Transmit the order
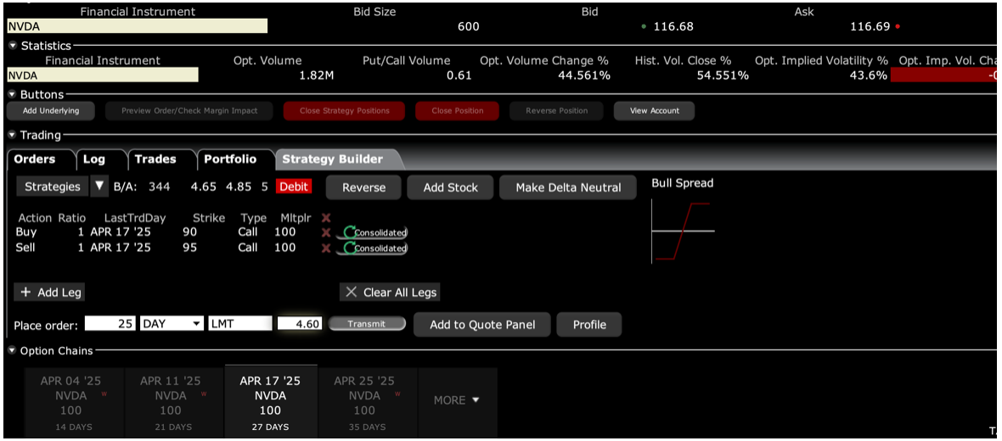Image resolution: width=1002 pixels, height=441 pixels. pos(367,324)
